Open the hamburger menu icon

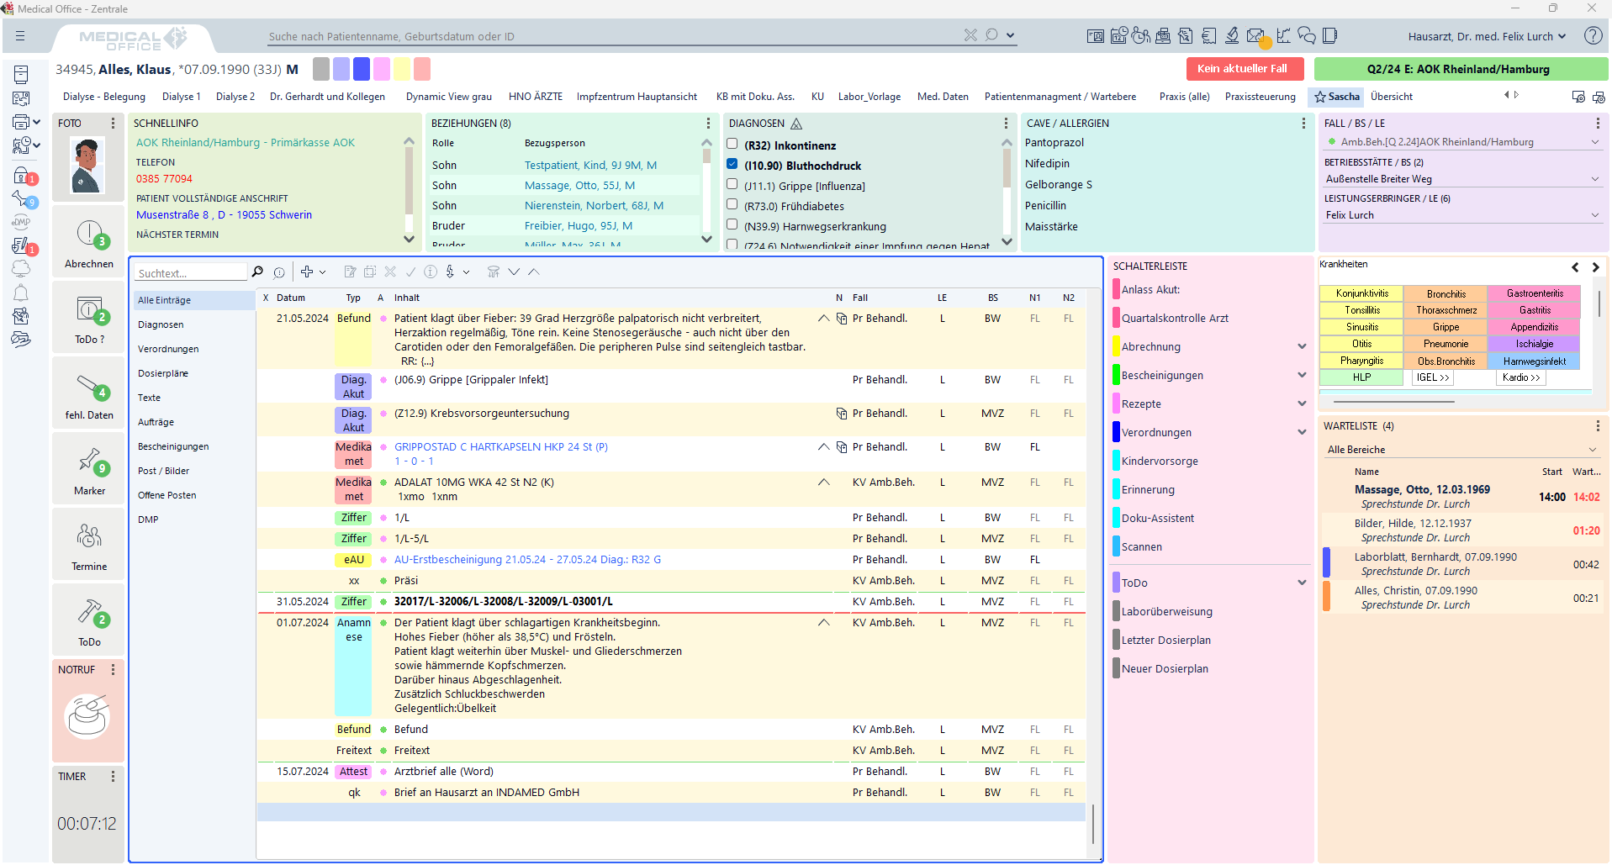pos(20,36)
